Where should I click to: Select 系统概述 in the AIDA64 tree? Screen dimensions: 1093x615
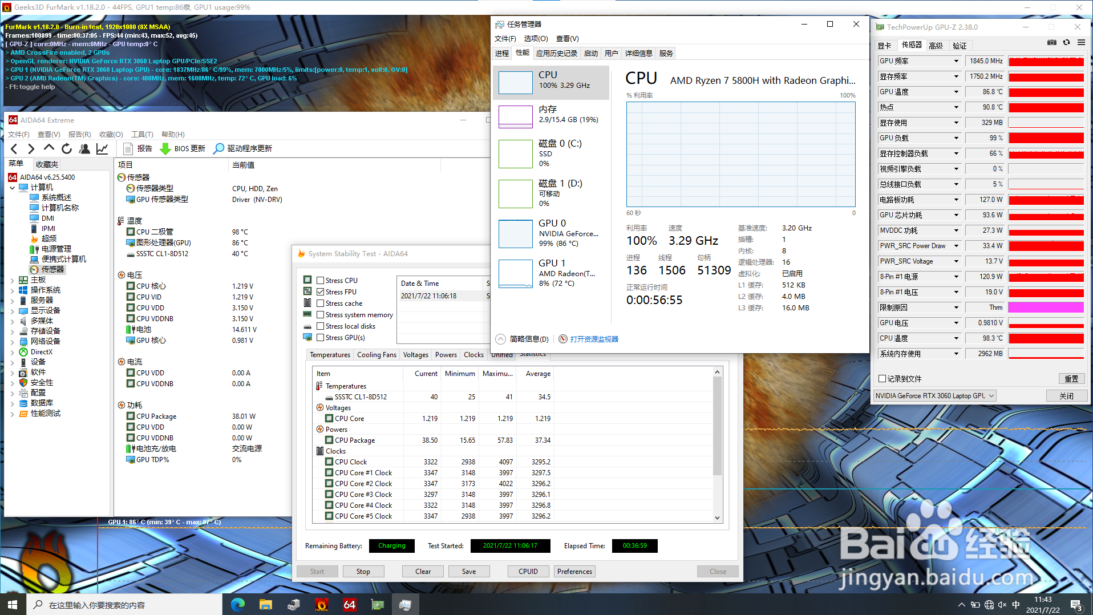(x=56, y=197)
